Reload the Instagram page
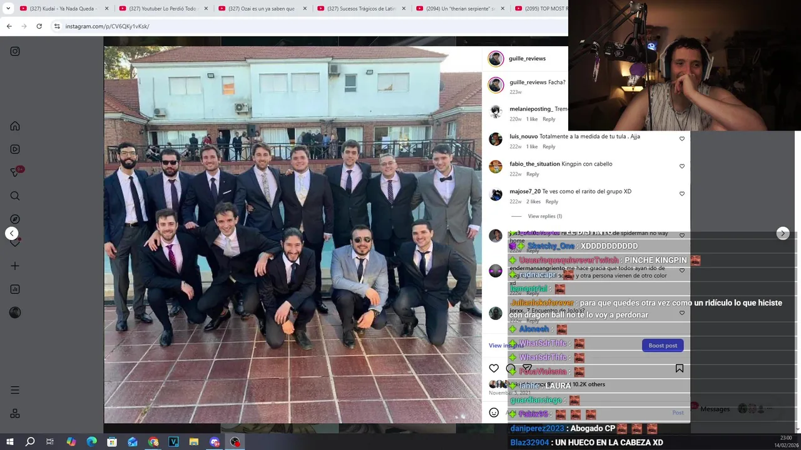 click(39, 26)
